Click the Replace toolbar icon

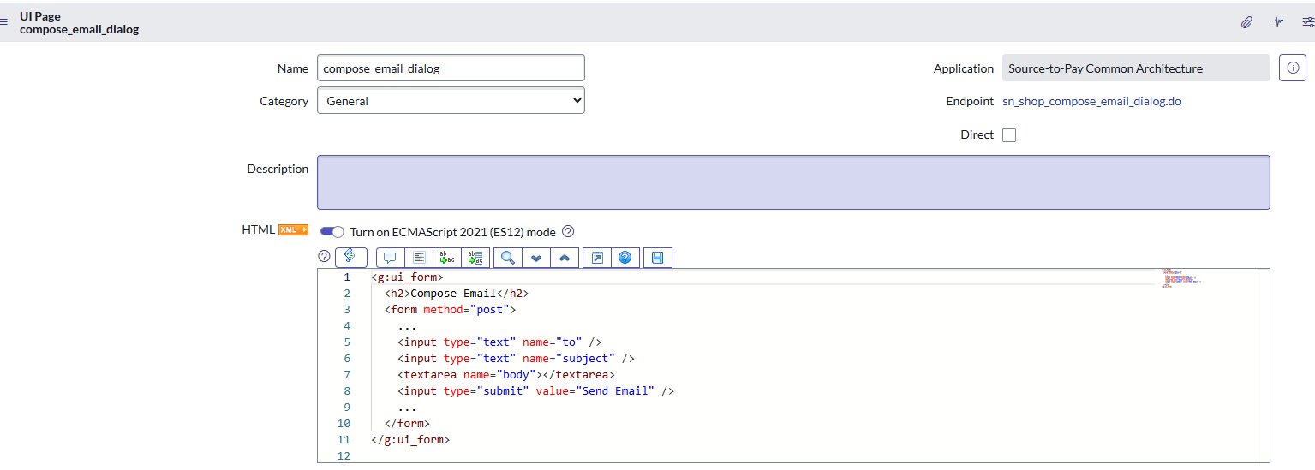click(446, 257)
